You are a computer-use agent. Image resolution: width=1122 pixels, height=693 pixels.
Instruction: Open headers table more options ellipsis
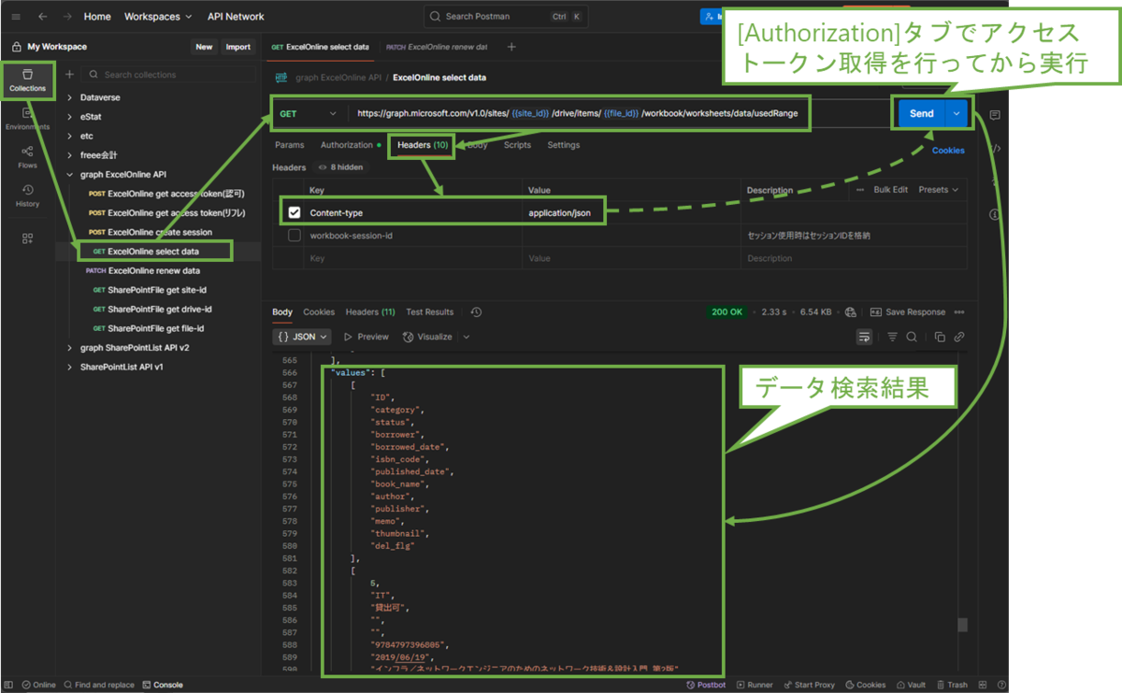(x=859, y=190)
